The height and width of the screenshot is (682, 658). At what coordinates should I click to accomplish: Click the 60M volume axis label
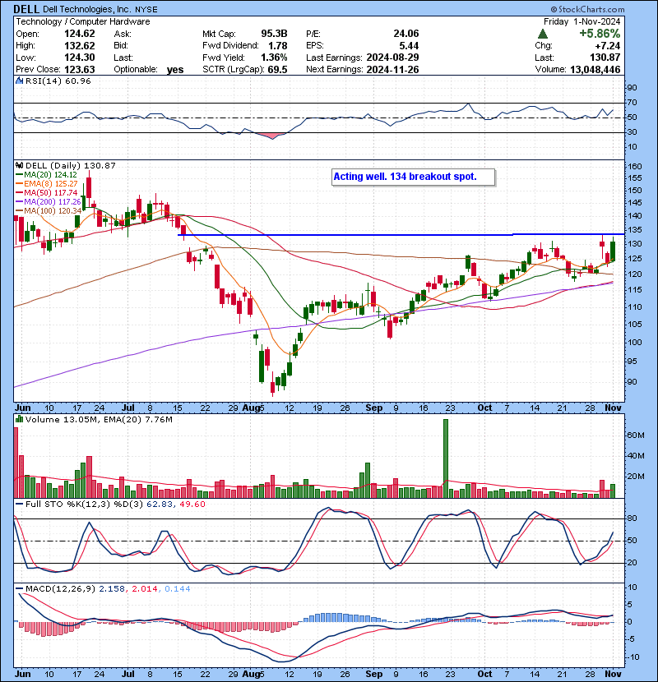coord(636,435)
